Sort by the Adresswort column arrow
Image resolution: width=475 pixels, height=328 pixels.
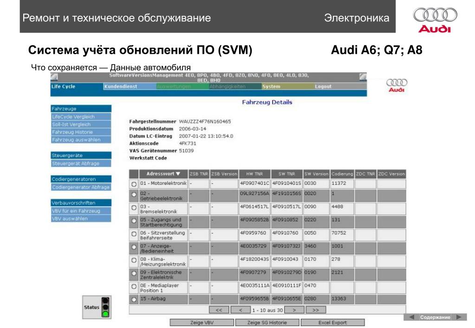178,174
